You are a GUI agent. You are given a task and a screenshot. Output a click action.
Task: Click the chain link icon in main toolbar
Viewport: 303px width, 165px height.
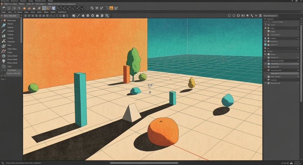[92, 8]
